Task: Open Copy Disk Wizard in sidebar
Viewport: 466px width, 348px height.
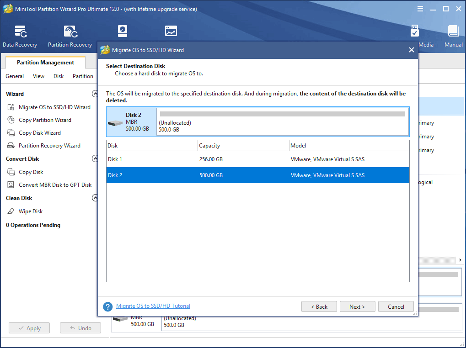Action: pos(39,133)
